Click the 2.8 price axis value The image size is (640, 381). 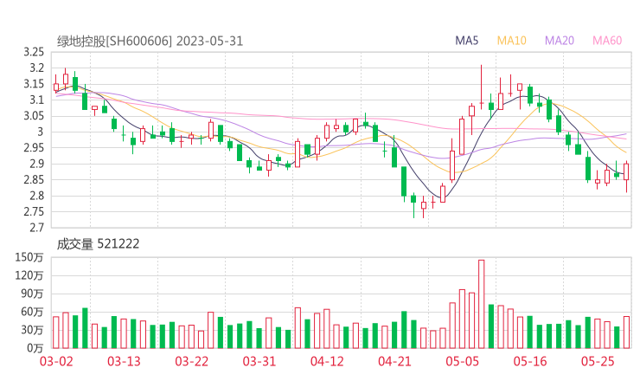click(36, 196)
